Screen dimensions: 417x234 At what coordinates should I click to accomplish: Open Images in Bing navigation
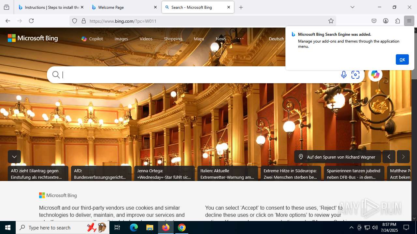point(121,39)
